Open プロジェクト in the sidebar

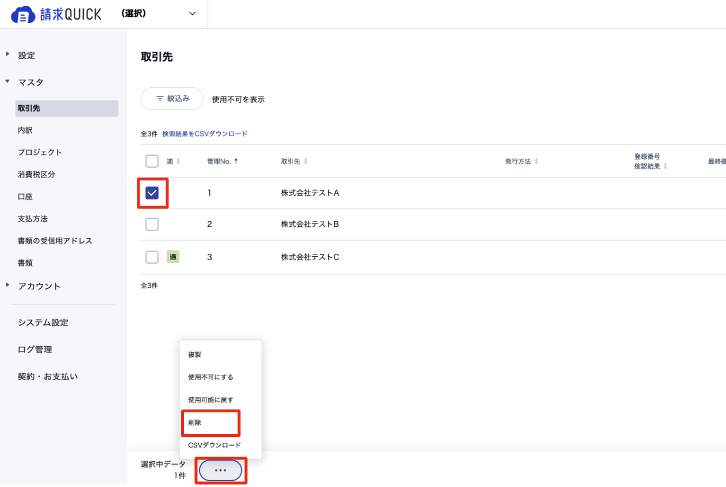pyautogui.click(x=40, y=152)
